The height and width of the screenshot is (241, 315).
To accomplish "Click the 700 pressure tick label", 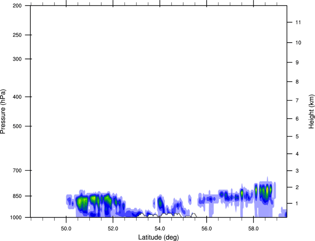I will pos(17,171).
